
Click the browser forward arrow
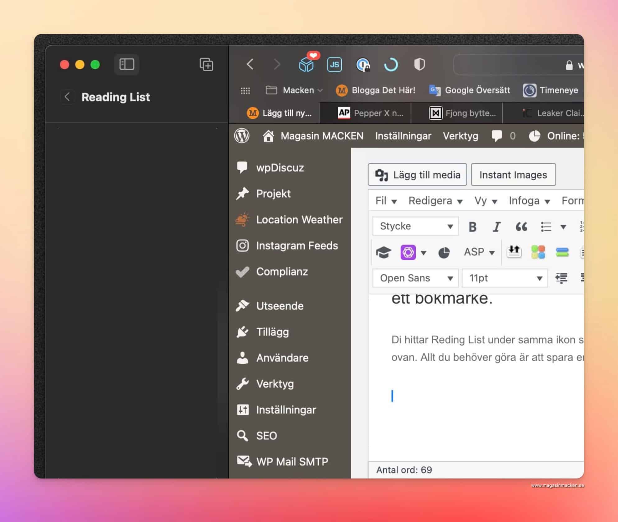[x=277, y=64]
